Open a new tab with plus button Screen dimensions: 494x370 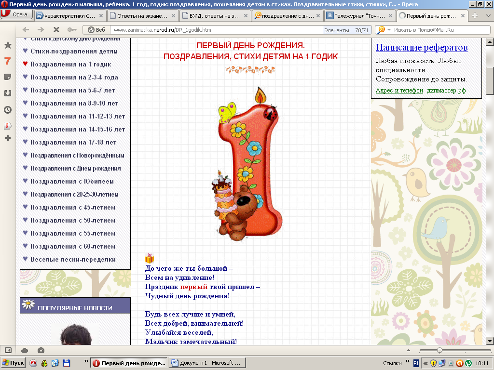click(x=475, y=15)
